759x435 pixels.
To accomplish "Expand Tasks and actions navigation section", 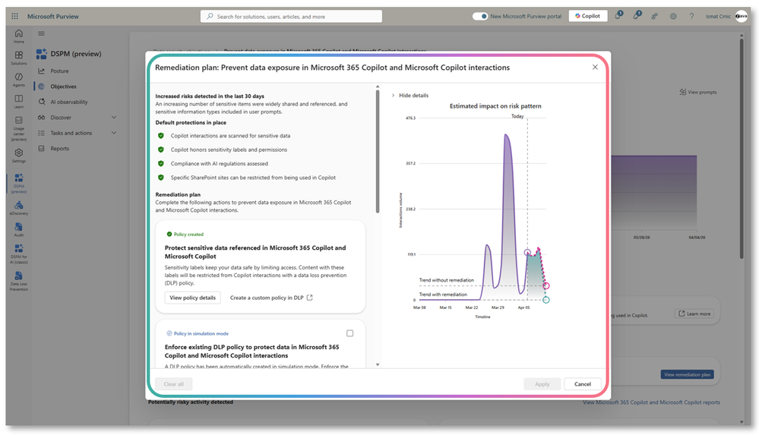I will 114,133.
